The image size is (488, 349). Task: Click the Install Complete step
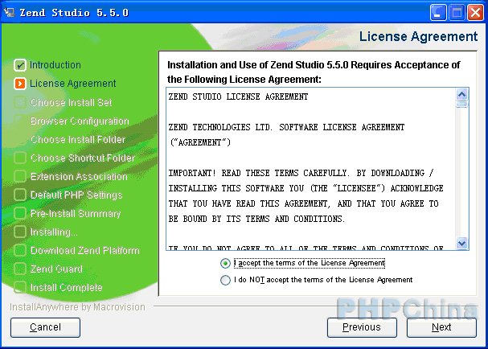67,287
